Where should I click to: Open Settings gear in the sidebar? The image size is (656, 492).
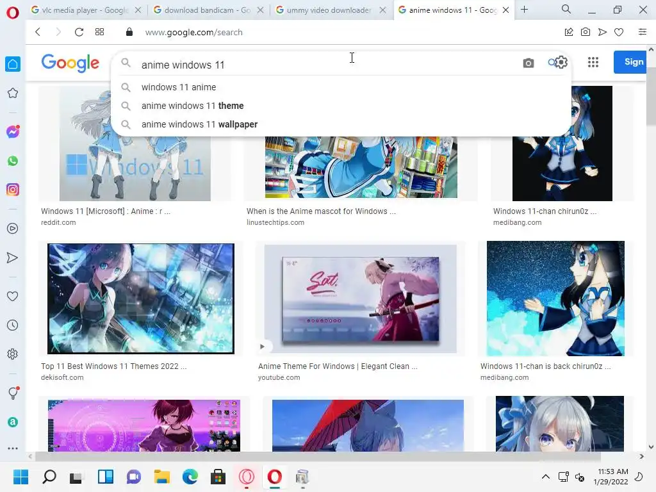[x=13, y=354]
